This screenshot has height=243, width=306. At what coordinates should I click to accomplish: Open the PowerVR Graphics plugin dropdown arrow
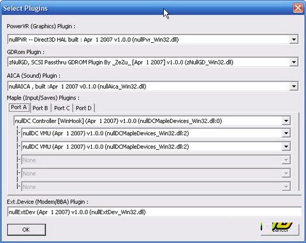[x=294, y=40]
